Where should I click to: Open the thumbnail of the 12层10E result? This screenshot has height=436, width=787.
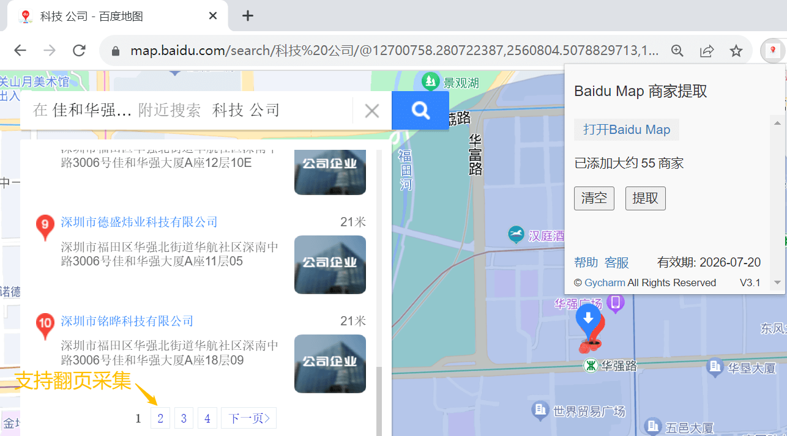click(x=330, y=172)
